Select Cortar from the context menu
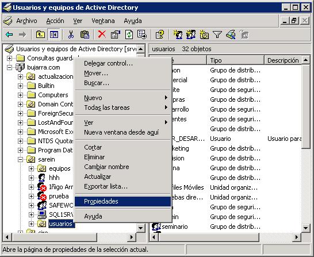Screen dimensions: 314x257 [x=122, y=147]
